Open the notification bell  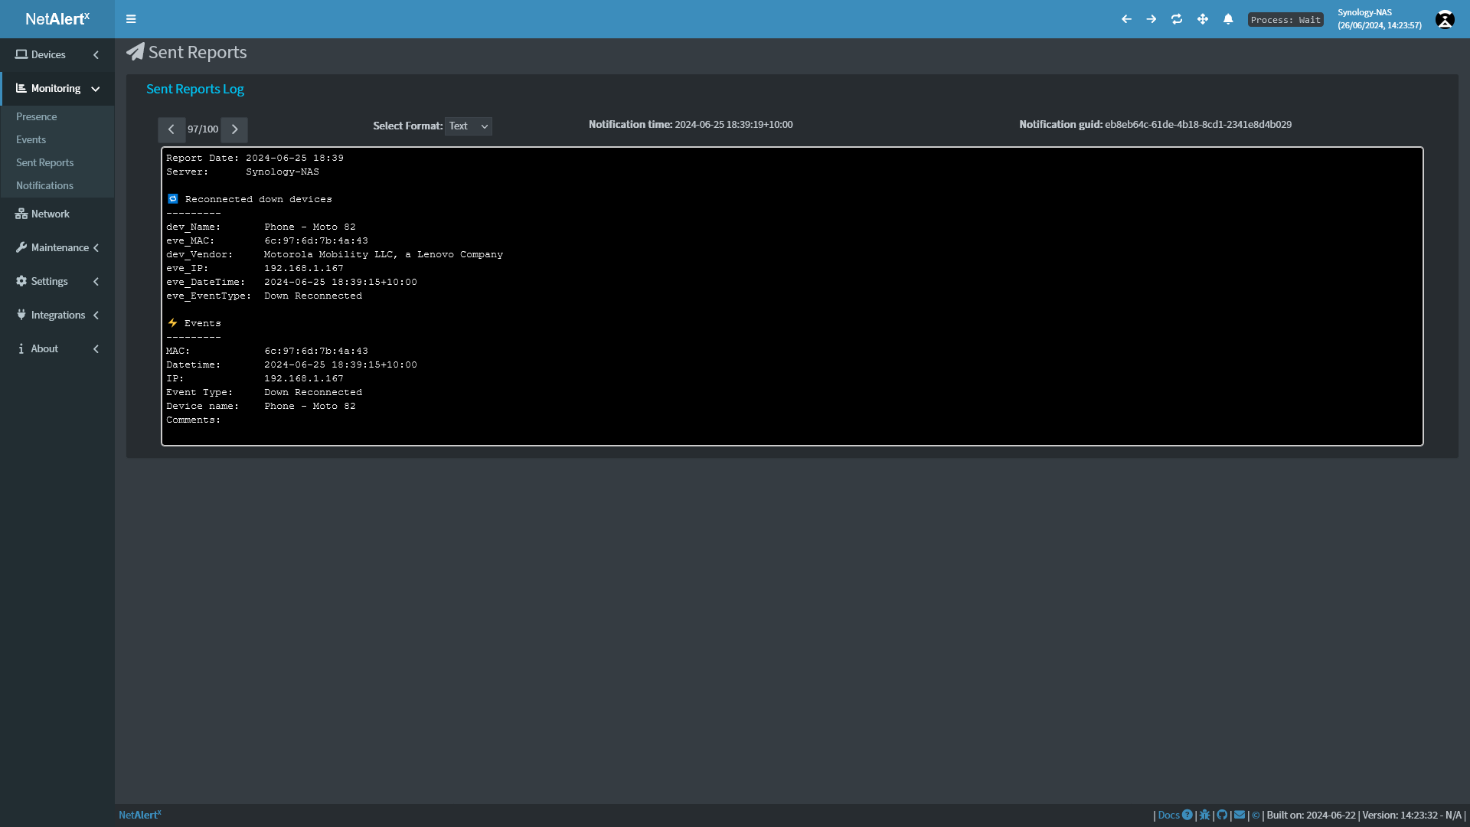coord(1228,19)
